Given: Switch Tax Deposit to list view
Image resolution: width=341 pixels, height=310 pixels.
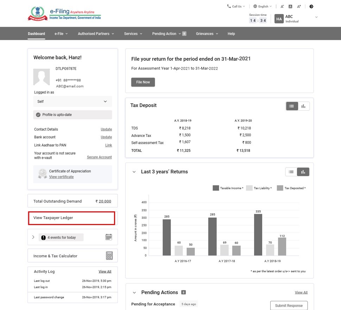Looking at the screenshot, I should pos(292,106).
